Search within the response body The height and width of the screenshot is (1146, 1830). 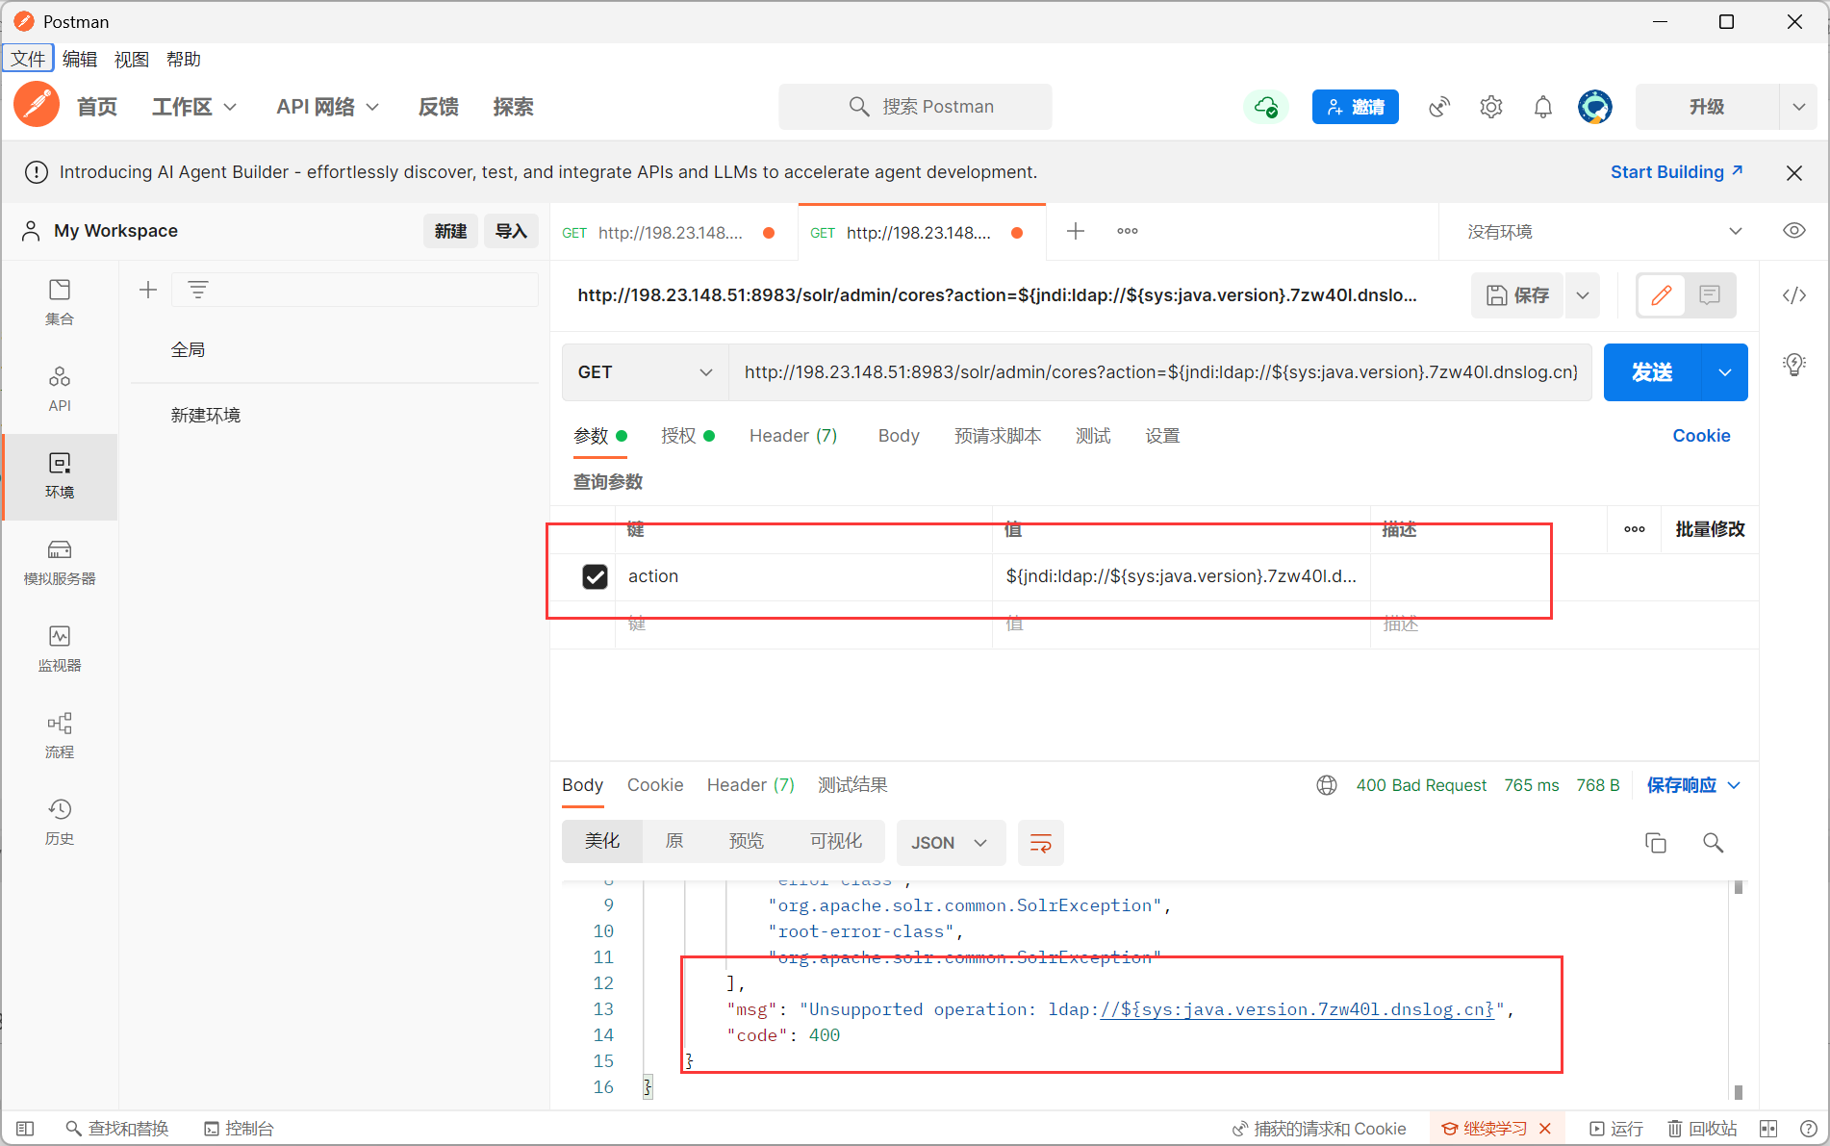(1714, 843)
